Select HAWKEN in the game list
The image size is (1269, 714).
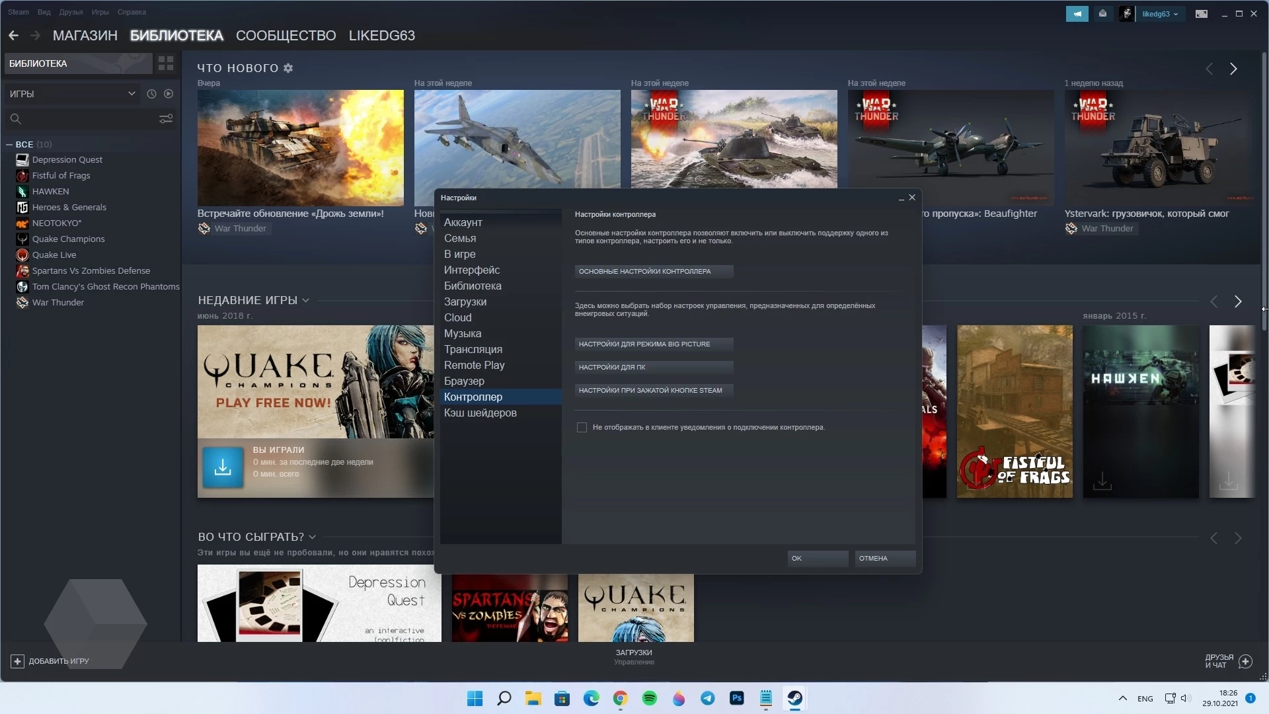(51, 192)
